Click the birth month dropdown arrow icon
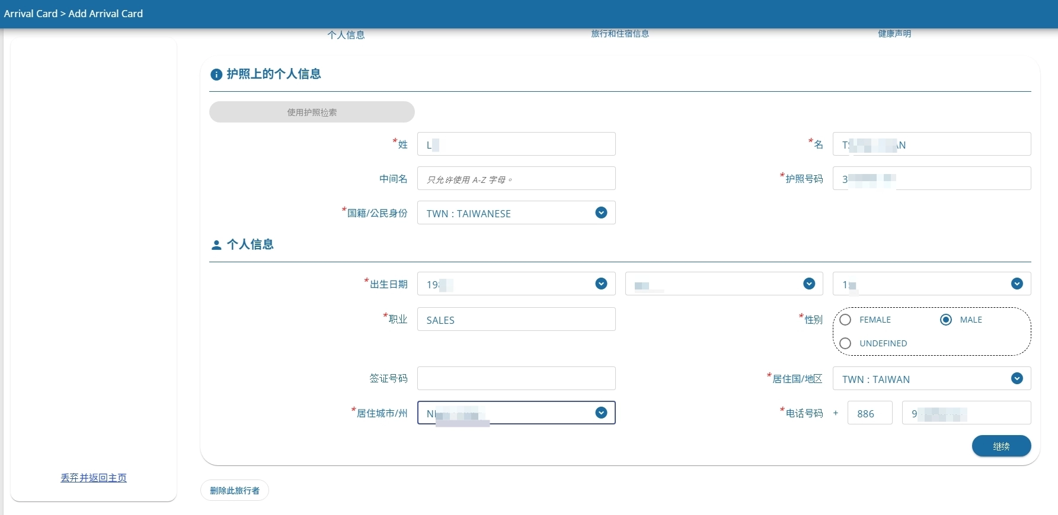This screenshot has width=1058, height=515. click(808, 284)
